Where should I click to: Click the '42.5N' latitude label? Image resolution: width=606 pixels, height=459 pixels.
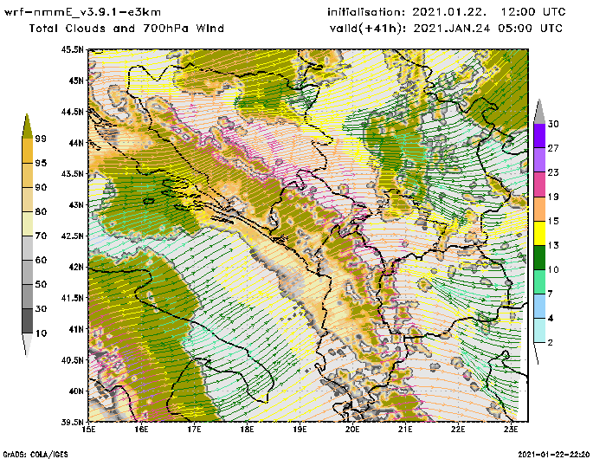click(x=73, y=236)
